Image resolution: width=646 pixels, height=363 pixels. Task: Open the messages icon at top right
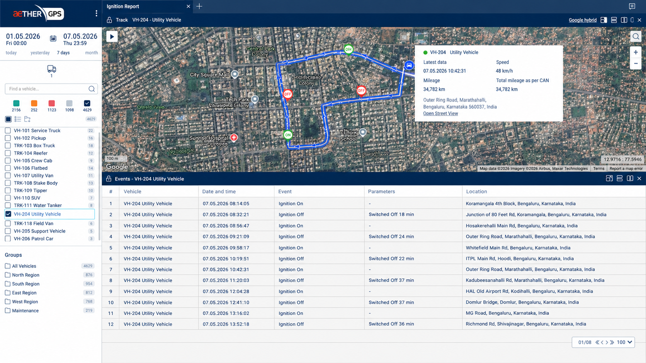[x=632, y=6]
